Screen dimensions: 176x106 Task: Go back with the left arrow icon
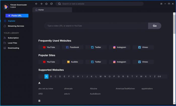coord(36,4)
